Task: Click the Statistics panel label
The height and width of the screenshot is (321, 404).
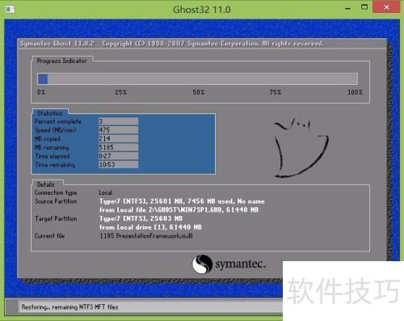Action: click(x=50, y=113)
